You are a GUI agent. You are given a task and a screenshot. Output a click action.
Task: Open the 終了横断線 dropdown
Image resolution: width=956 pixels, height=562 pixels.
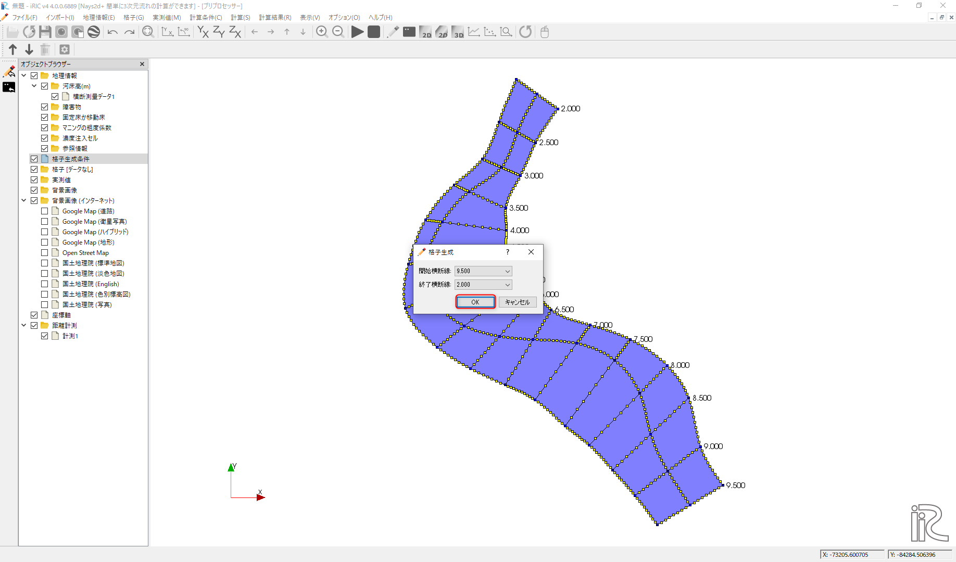483,285
